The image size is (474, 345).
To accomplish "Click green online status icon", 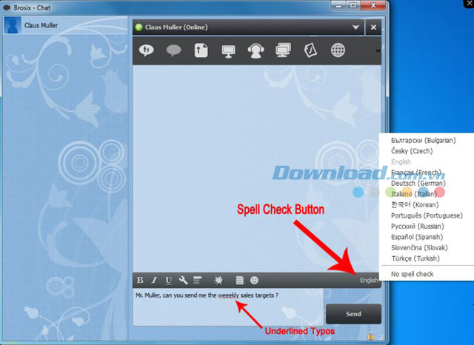I will pos(138,27).
